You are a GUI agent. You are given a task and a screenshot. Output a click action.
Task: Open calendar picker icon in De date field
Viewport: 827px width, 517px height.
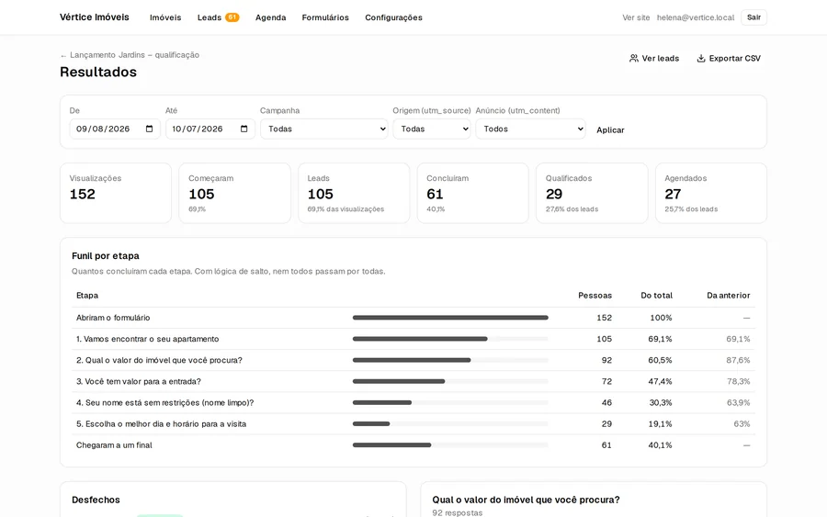click(x=149, y=129)
